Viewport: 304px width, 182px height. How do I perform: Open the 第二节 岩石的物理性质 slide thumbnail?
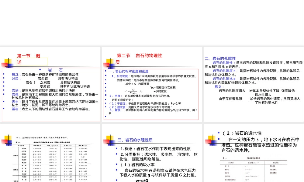tap(152, 84)
